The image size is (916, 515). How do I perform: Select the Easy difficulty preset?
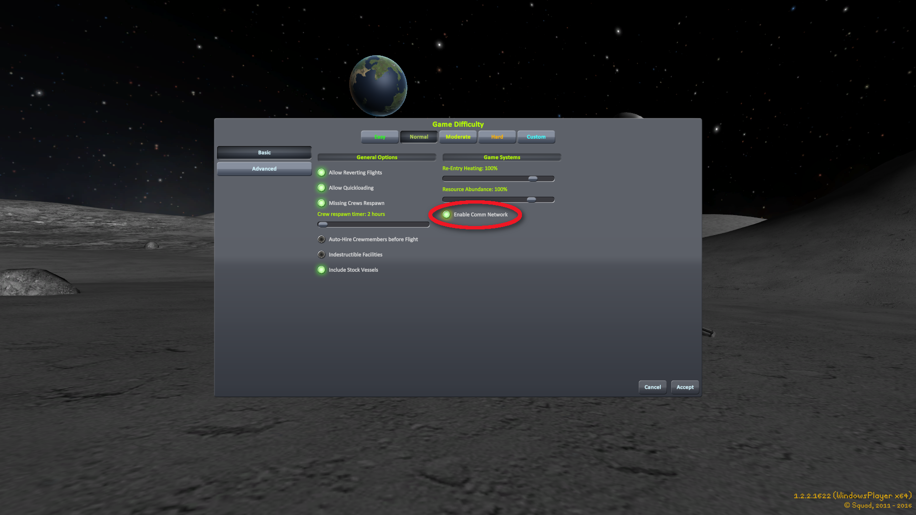(x=380, y=137)
